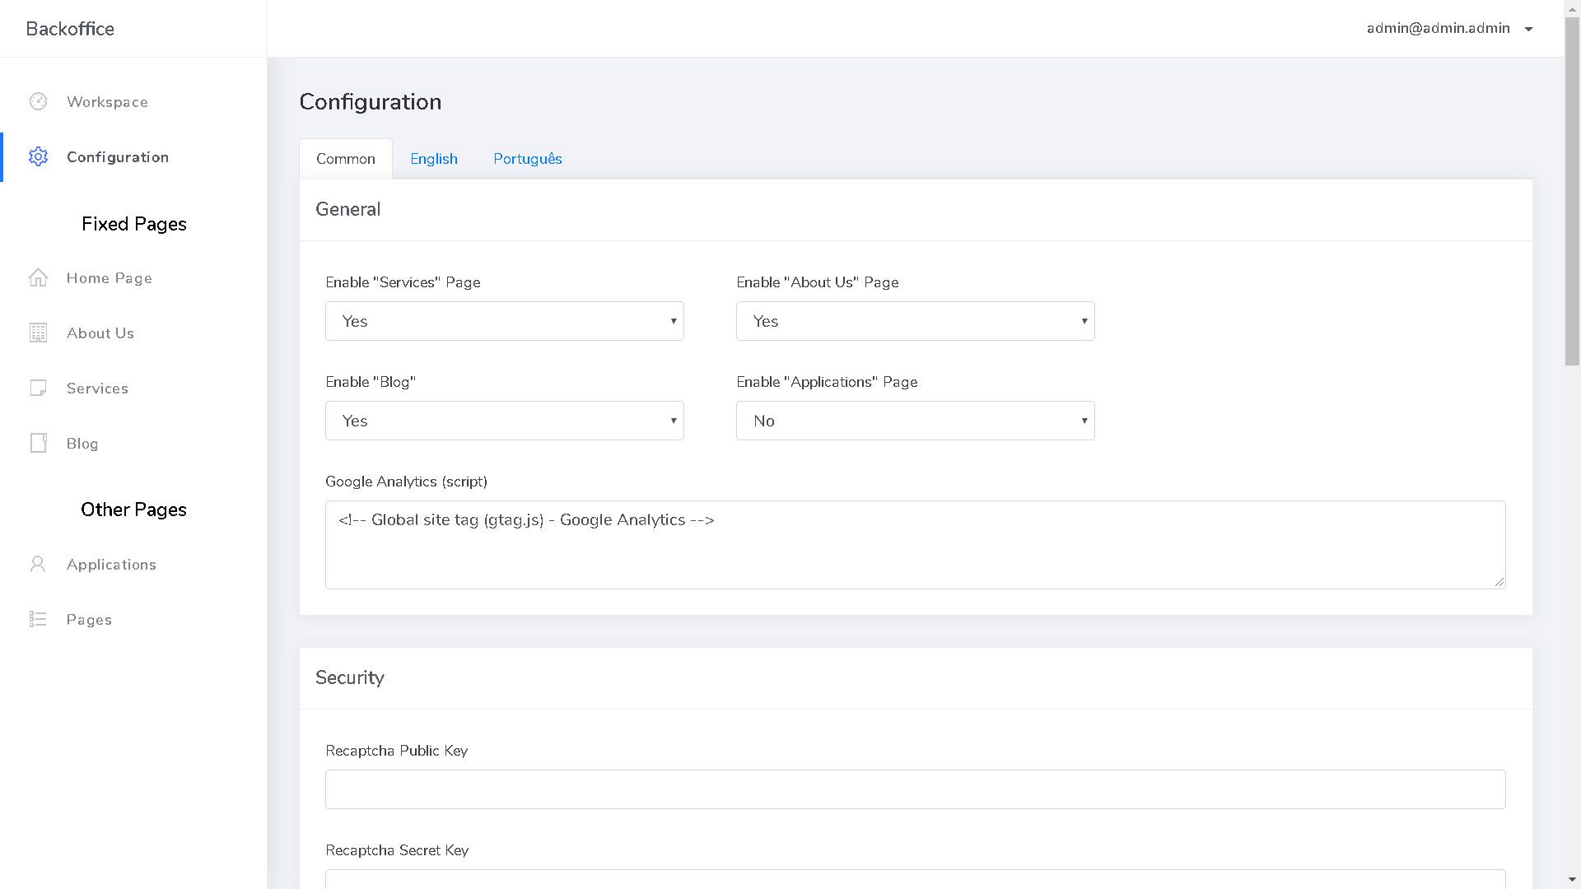Image resolution: width=1581 pixels, height=889 pixels.
Task: Open the admin@admin.admin account menu
Action: coord(1448,29)
